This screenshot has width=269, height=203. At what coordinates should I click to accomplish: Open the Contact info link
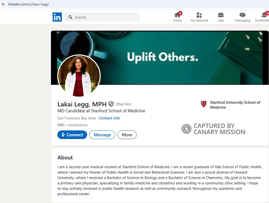coord(110,118)
